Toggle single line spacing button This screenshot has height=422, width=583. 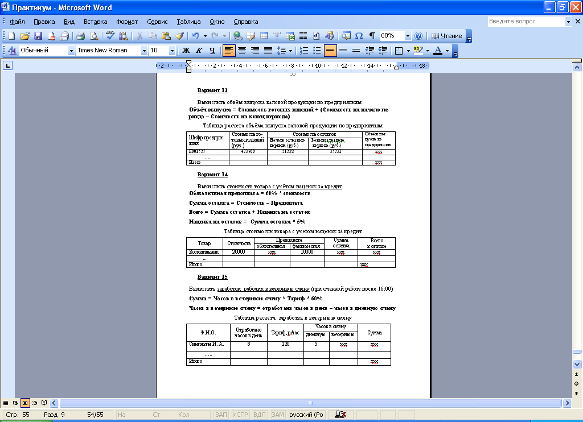pyautogui.click(x=330, y=50)
